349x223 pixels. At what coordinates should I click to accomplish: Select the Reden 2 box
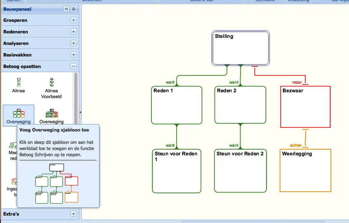240,105
